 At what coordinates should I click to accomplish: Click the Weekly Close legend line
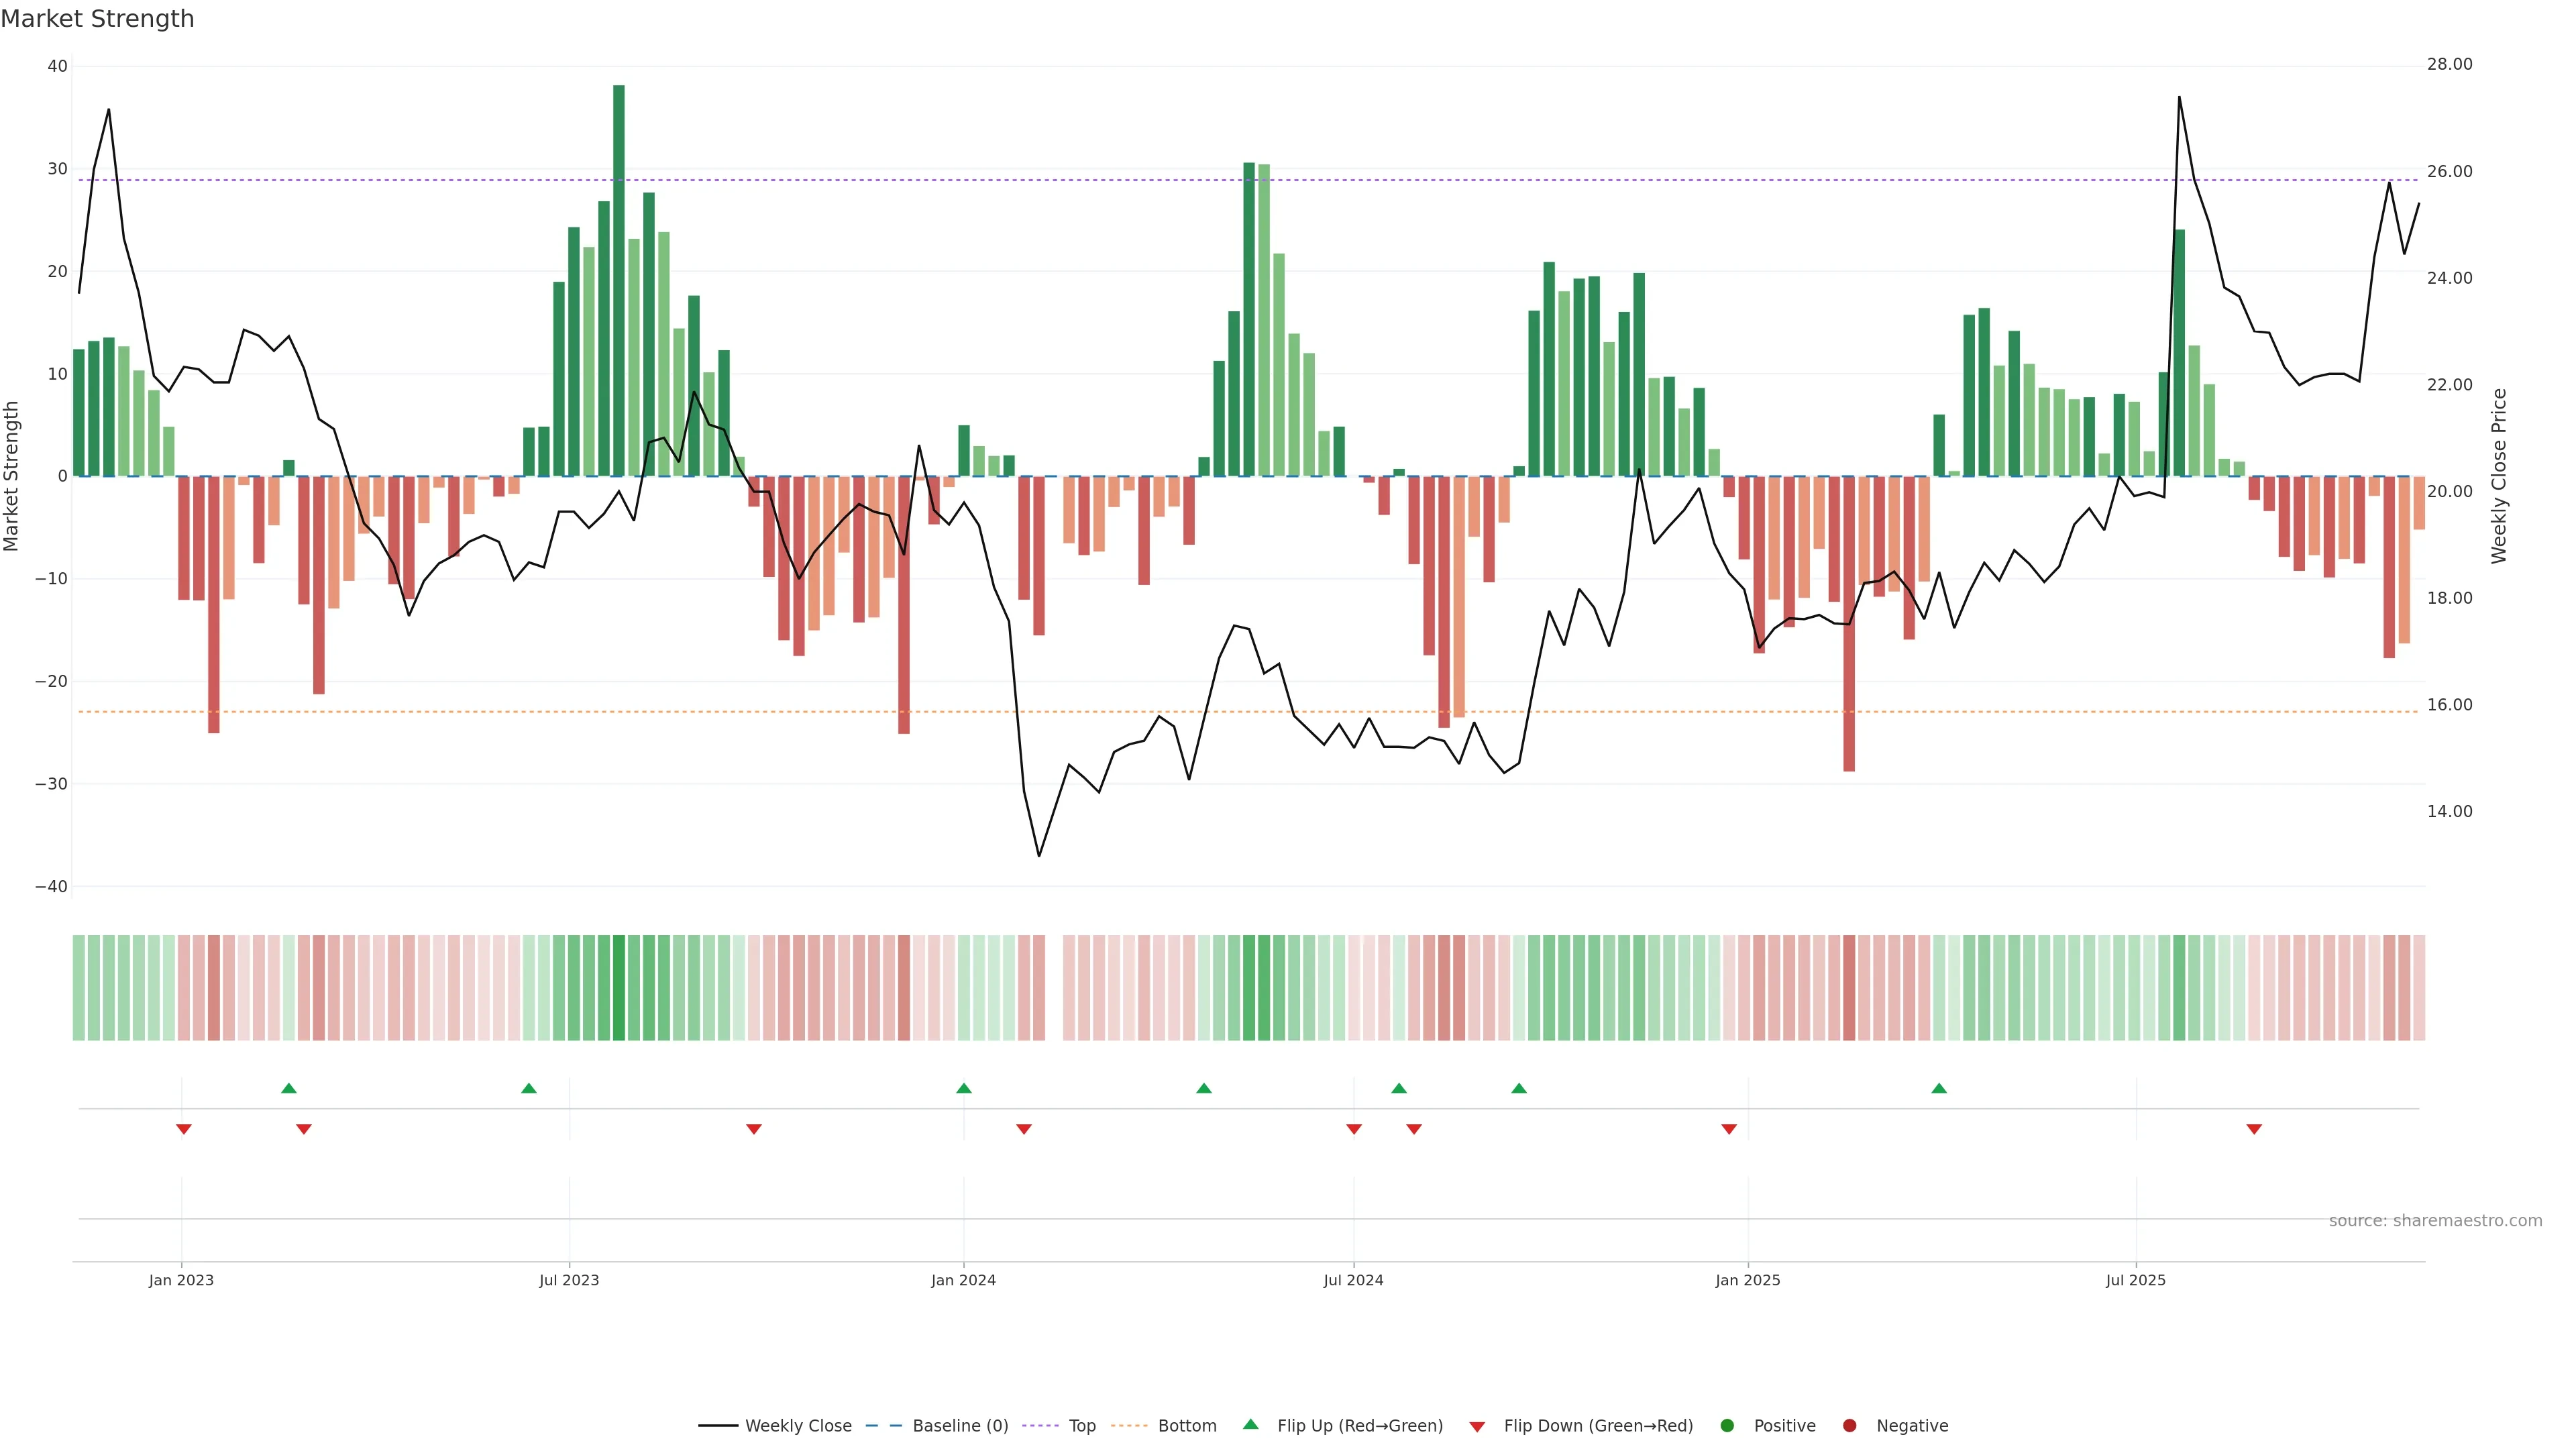click(x=718, y=1426)
